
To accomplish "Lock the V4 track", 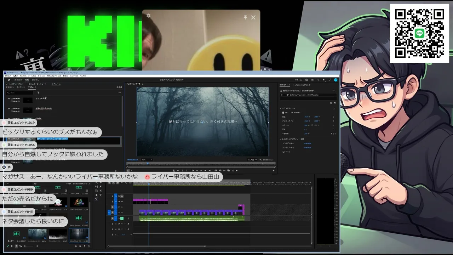I will pos(113,196).
